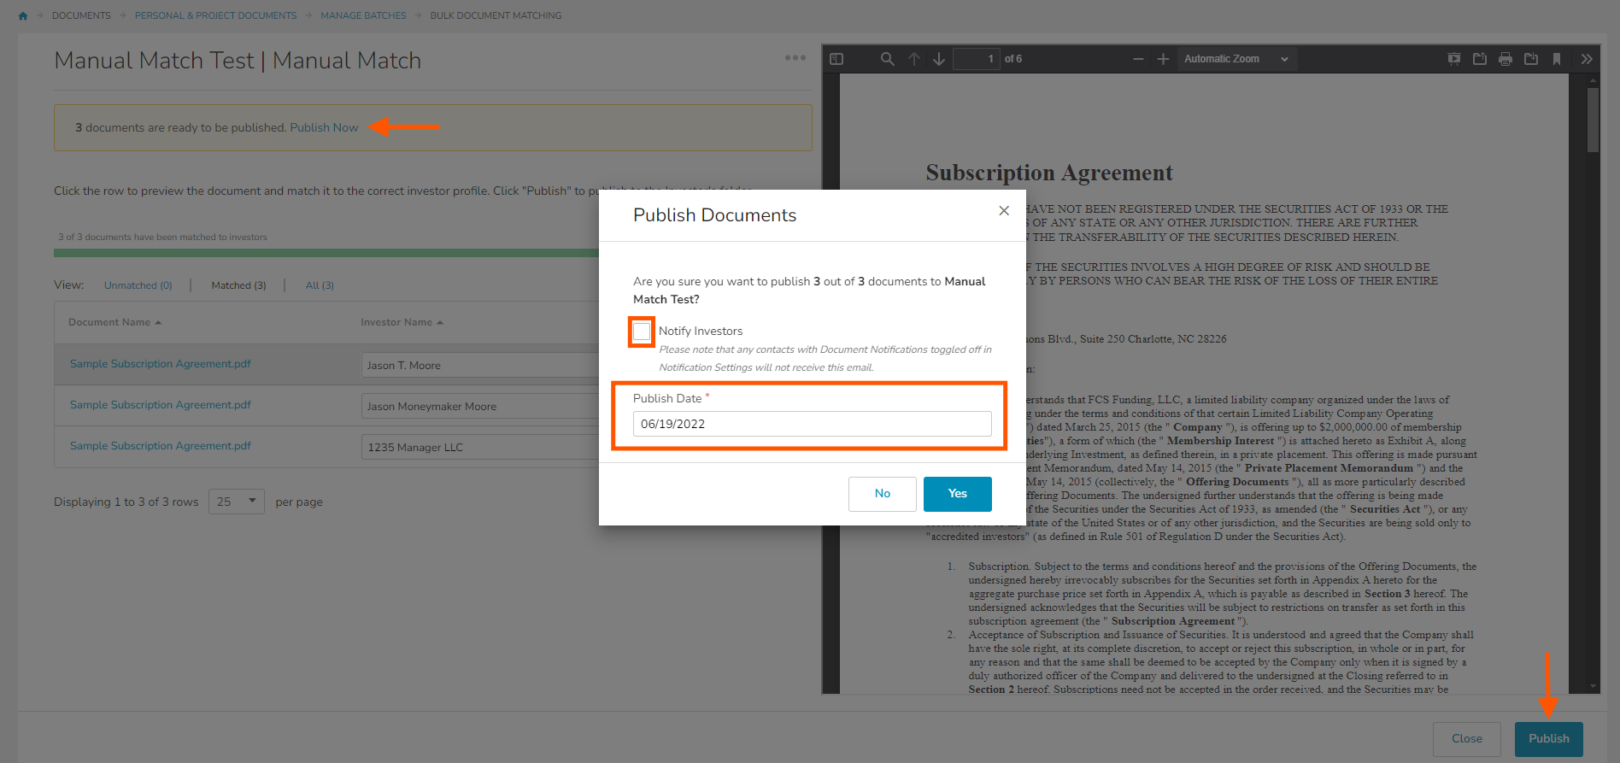Check the Notify Investors checkbox
1620x763 pixels.
click(642, 332)
